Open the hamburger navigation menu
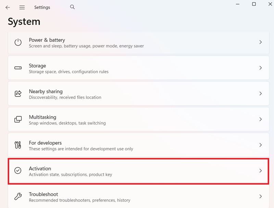The width and height of the screenshot is (274, 208). pos(22,7)
